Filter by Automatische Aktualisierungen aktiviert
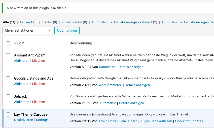This screenshot has width=214, height=128. pyautogui.click(x=122, y=22)
